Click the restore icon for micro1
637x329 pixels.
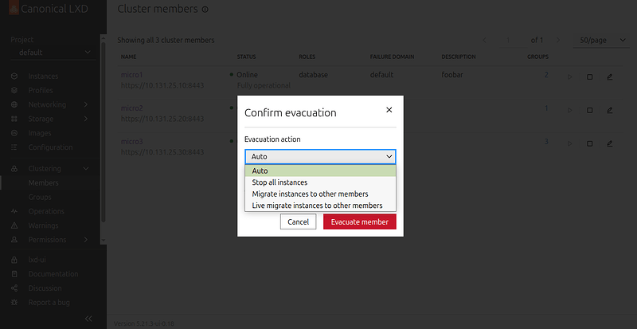click(x=570, y=76)
